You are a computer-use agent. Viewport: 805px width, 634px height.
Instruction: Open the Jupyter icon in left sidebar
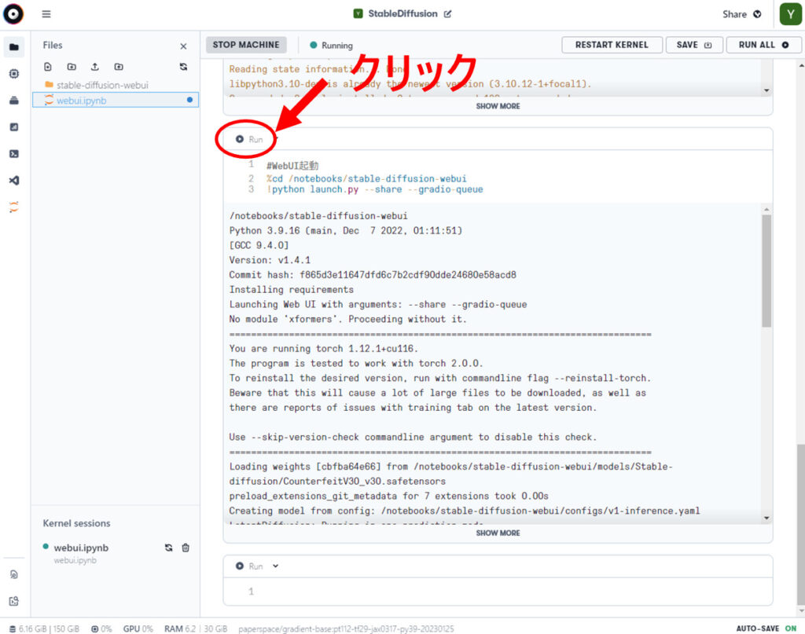click(14, 207)
